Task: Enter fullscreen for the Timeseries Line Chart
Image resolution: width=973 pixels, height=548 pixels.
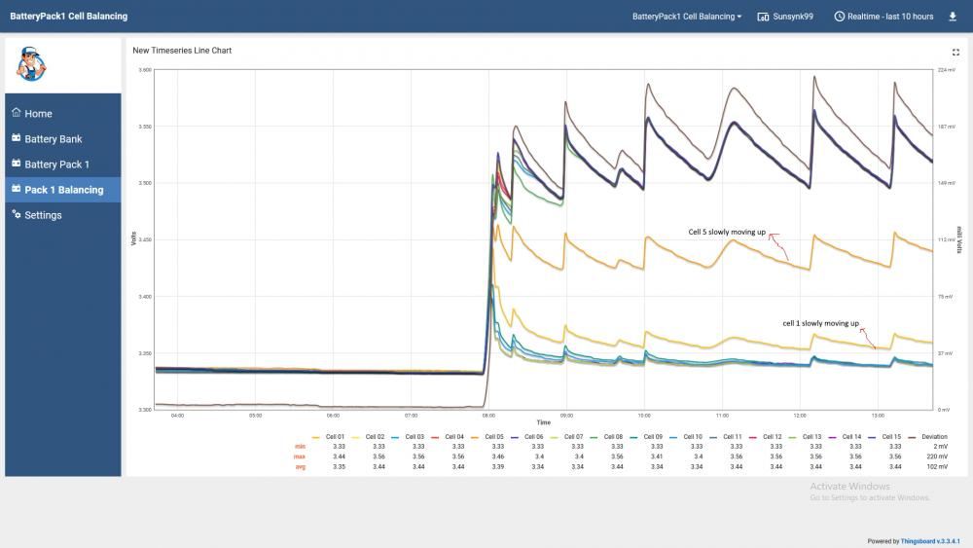Action: coord(955,53)
